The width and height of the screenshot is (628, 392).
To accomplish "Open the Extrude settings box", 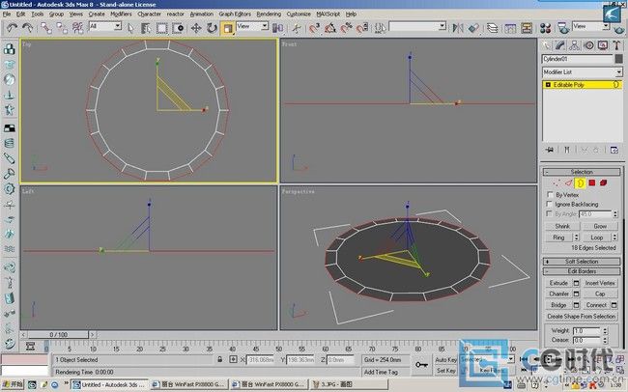I will tap(577, 283).
